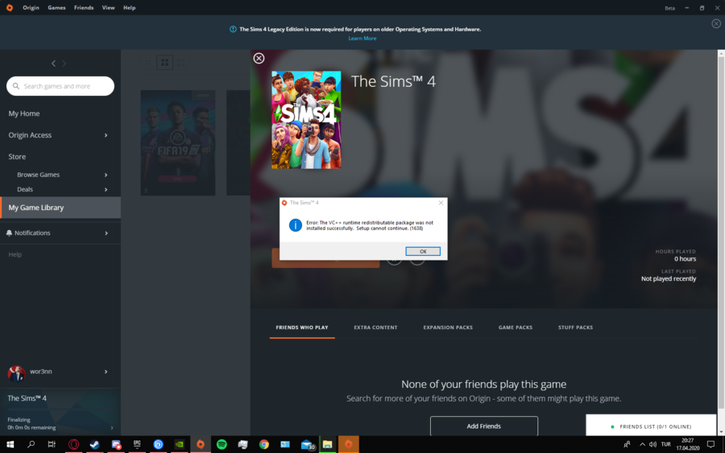Open the Windows Start menu

10,444
